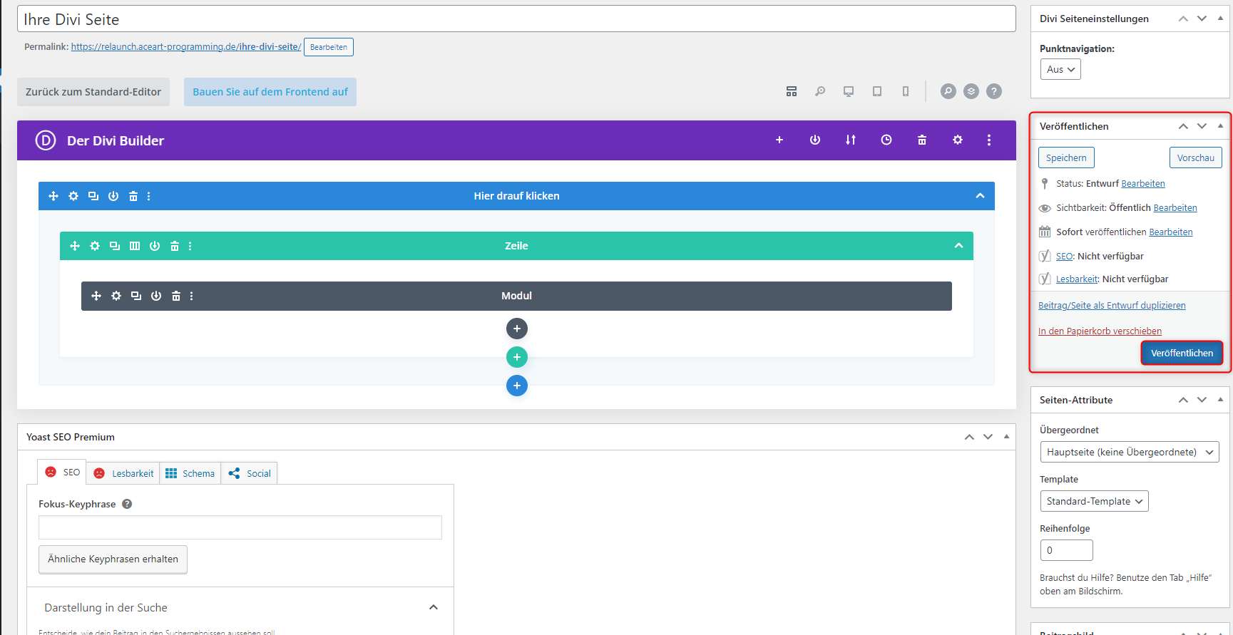This screenshot has height=635, width=1233.
Task: Switch to phone preview icon
Action: (905, 91)
